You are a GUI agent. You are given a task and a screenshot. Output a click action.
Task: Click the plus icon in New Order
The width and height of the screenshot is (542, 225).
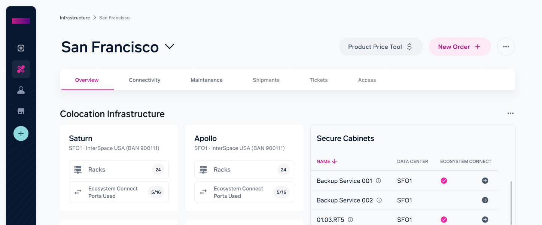point(478,47)
